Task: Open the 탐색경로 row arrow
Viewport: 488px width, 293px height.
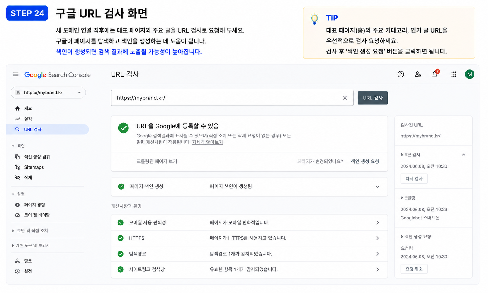Action: pyautogui.click(x=378, y=254)
